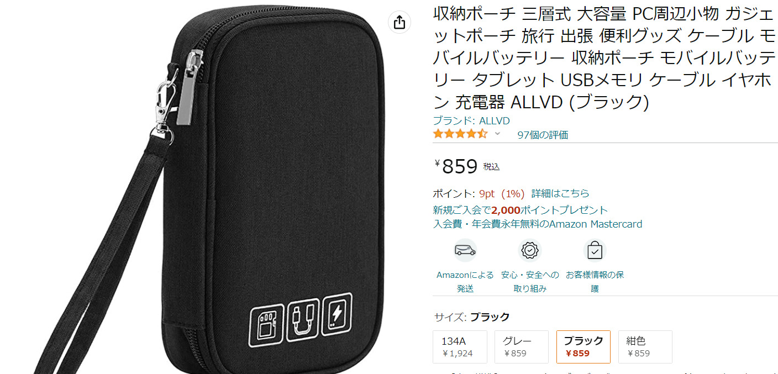Click the product title text

pyautogui.click(x=604, y=57)
